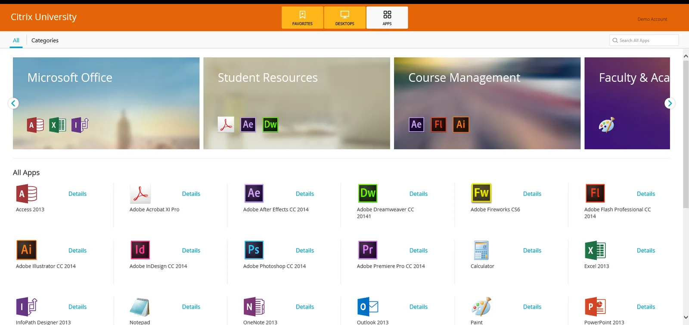The image size is (689, 325).
Task: View Details for Adobe Fireworks CS6
Action: click(532, 194)
